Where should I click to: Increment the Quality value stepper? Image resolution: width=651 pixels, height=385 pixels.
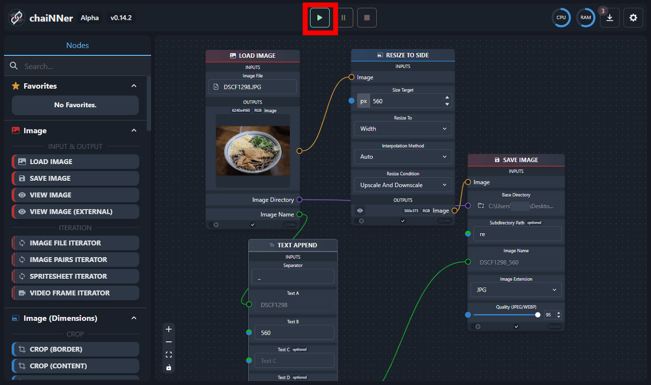point(559,313)
